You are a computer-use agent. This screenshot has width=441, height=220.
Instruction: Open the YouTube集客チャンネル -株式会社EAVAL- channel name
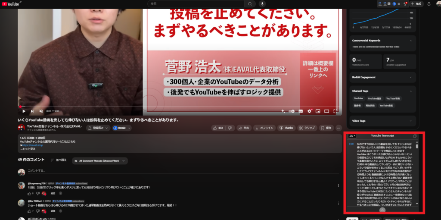[54, 126]
